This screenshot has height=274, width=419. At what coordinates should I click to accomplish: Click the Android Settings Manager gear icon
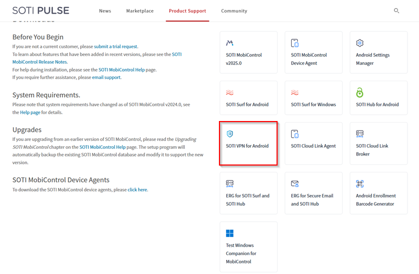(360, 43)
